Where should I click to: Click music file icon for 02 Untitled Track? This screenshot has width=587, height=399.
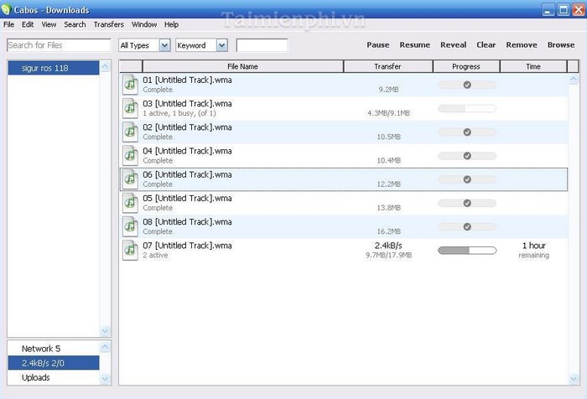130,132
